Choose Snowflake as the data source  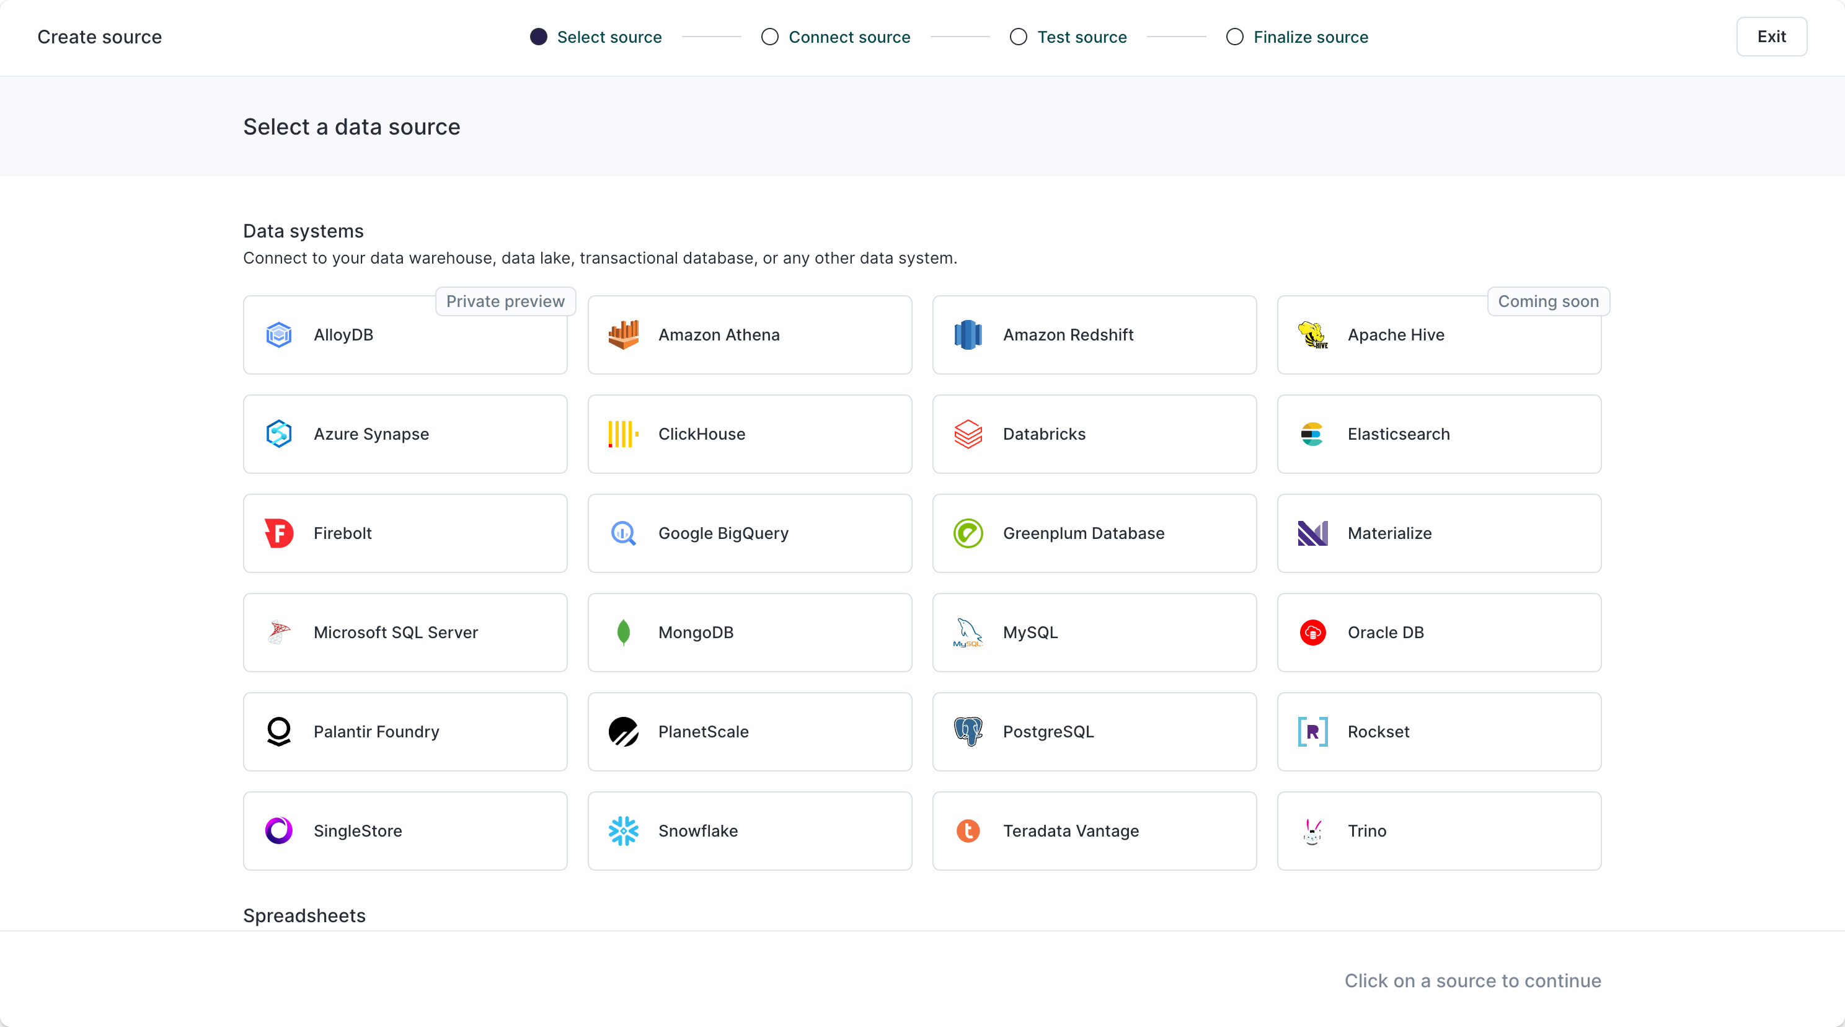[x=750, y=830]
